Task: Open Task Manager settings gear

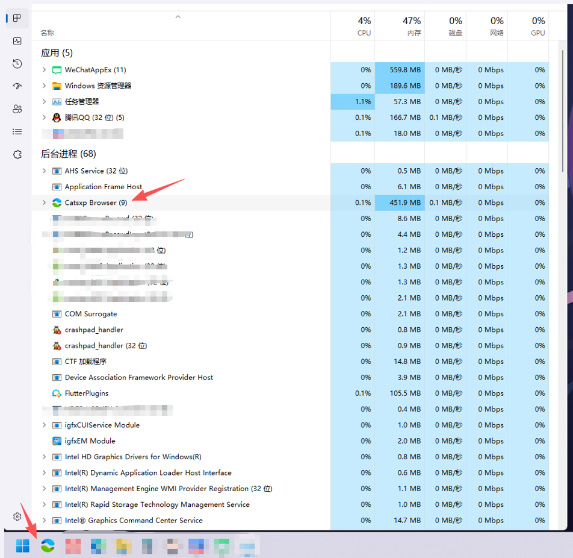Action: (x=17, y=516)
